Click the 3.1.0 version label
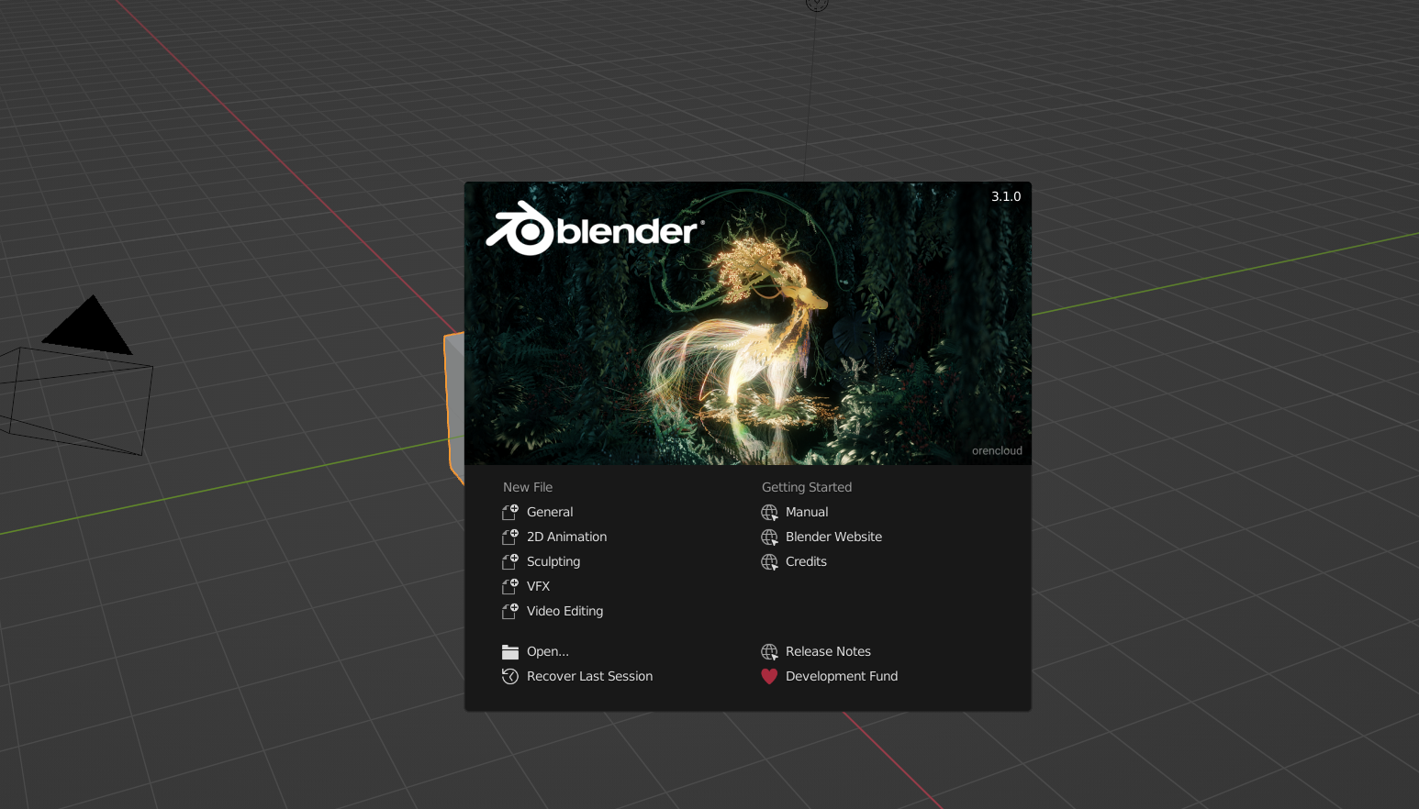Screen dimensions: 1419x809 [x=1006, y=196]
